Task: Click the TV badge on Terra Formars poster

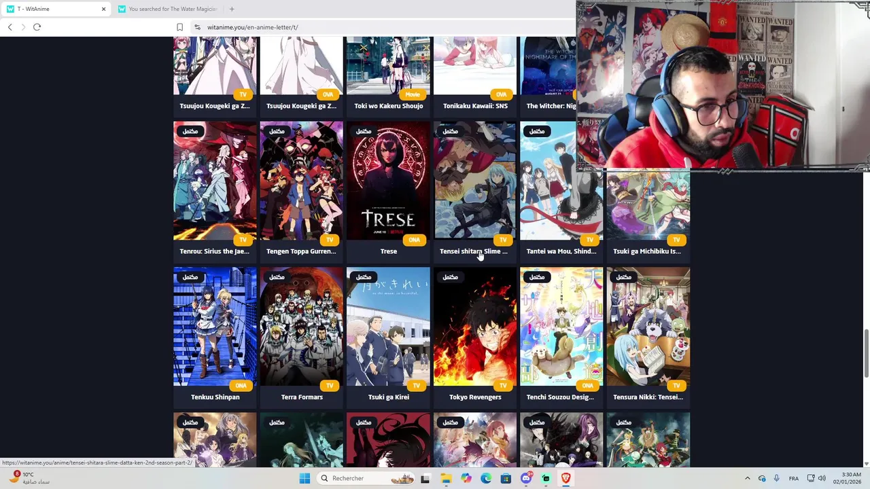Action: [330, 386]
